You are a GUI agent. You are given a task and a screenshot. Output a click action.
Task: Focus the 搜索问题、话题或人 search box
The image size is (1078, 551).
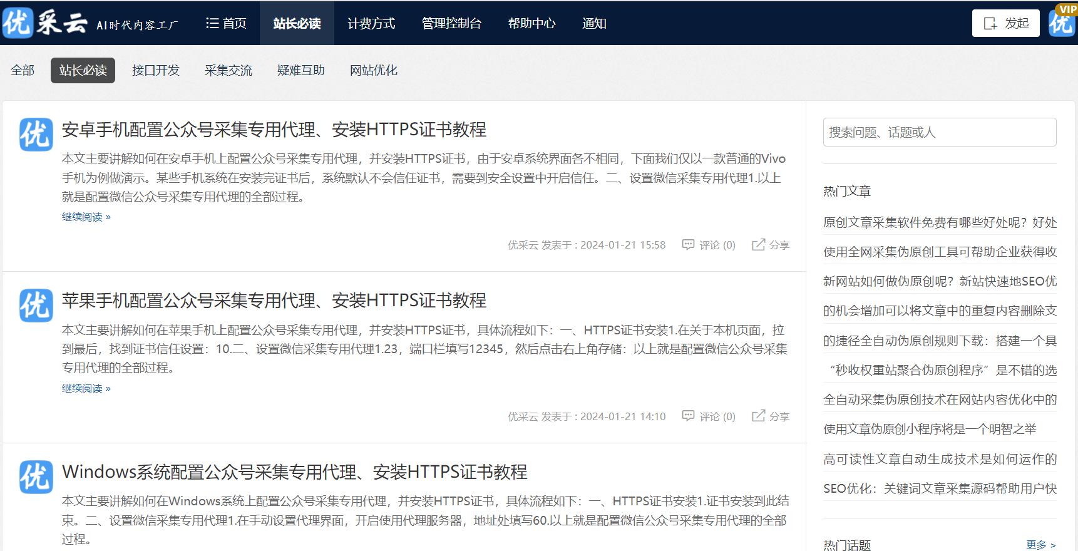[939, 132]
